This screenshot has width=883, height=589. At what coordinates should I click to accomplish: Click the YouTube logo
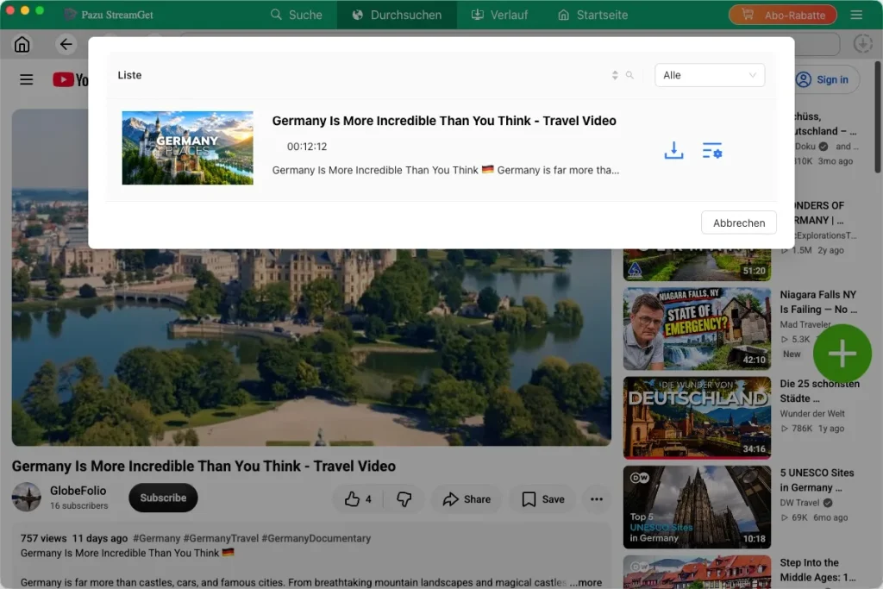[71, 79]
